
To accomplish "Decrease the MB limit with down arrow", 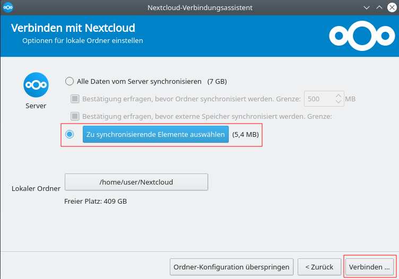I will (x=339, y=101).
